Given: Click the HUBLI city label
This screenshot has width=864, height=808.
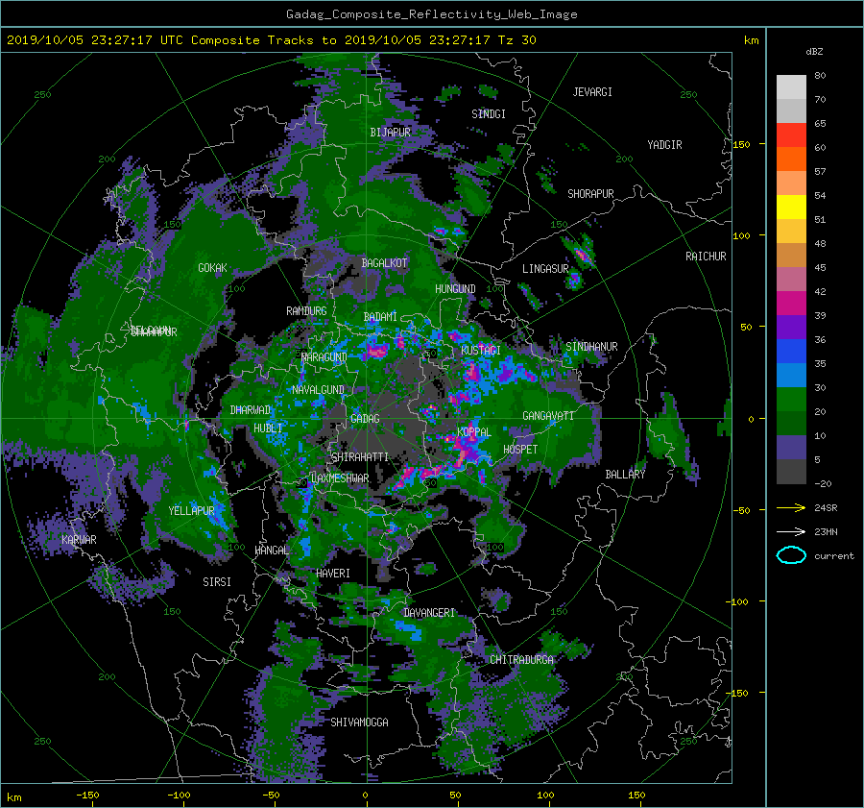Looking at the screenshot, I should click(x=268, y=428).
